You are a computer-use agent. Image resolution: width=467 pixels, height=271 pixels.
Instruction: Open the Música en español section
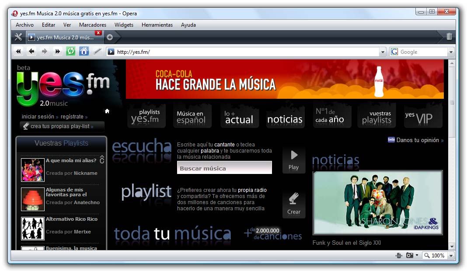(192, 116)
